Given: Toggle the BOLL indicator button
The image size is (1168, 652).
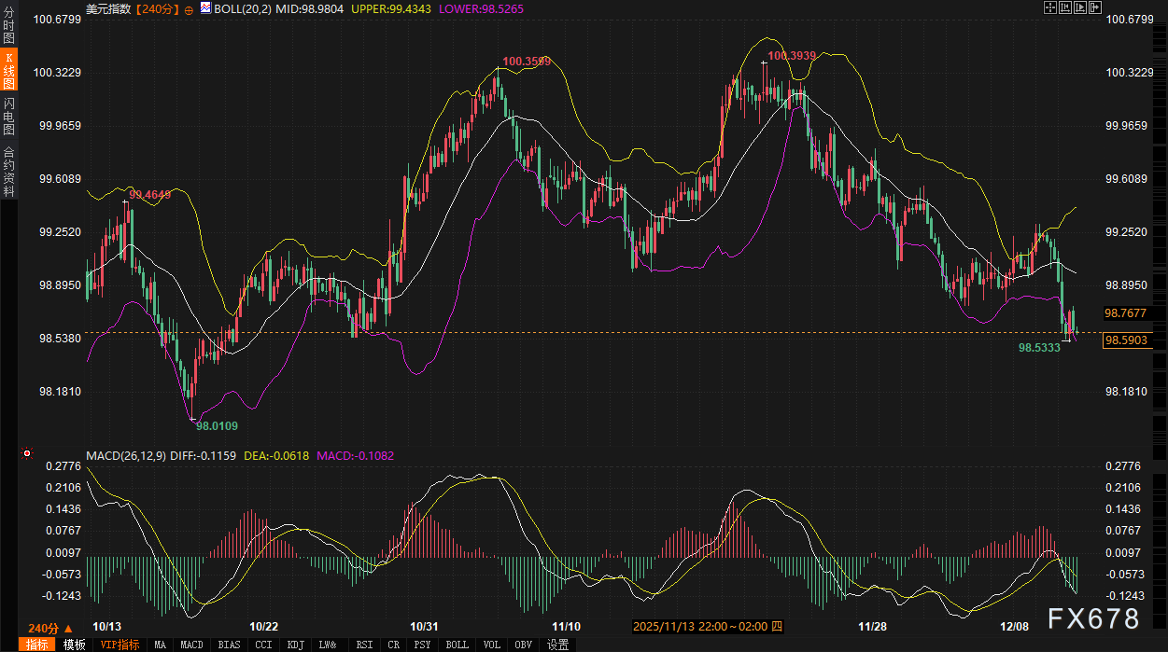Looking at the screenshot, I should 457,645.
